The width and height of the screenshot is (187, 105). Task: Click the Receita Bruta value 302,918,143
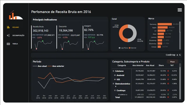click(41, 31)
